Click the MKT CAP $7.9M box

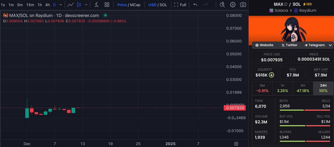(321, 73)
